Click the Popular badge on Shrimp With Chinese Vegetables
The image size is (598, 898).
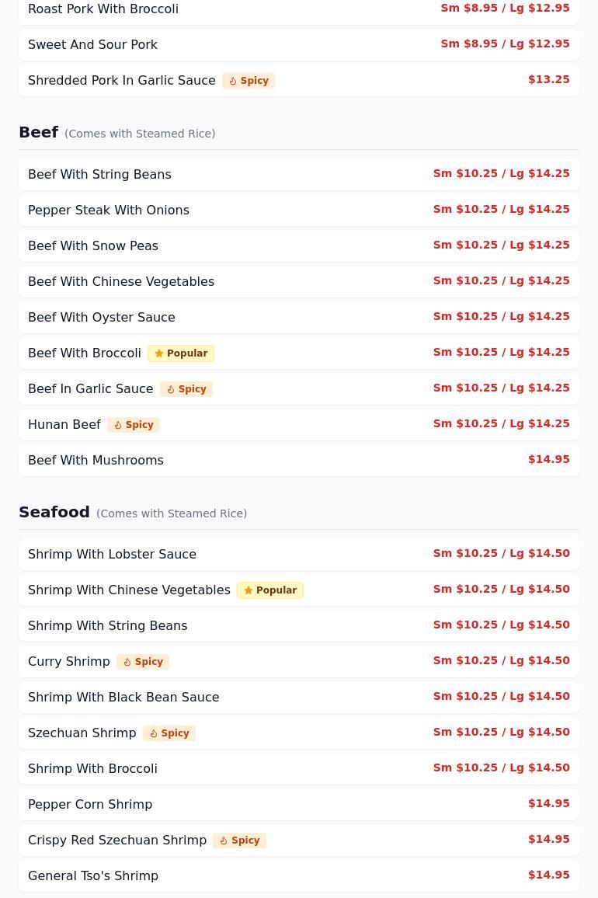270,590
